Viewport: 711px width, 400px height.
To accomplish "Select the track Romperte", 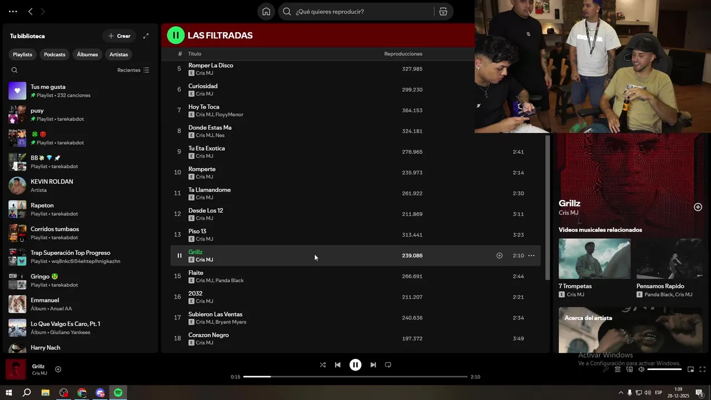I will click(x=202, y=169).
